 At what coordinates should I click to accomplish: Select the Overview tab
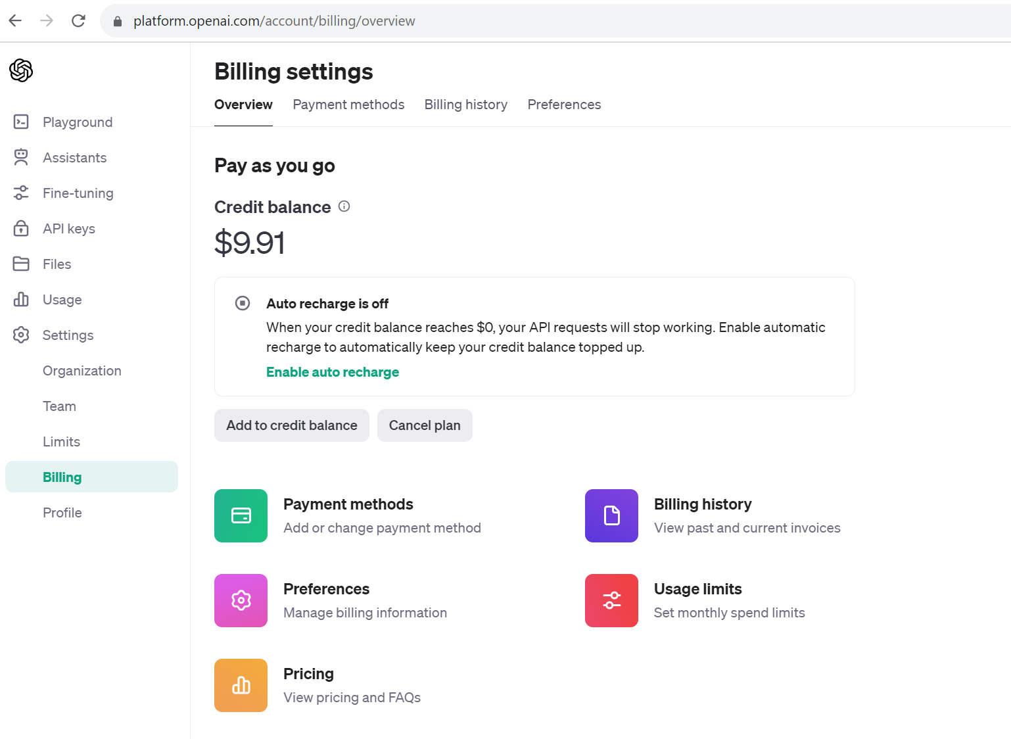tap(243, 105)
